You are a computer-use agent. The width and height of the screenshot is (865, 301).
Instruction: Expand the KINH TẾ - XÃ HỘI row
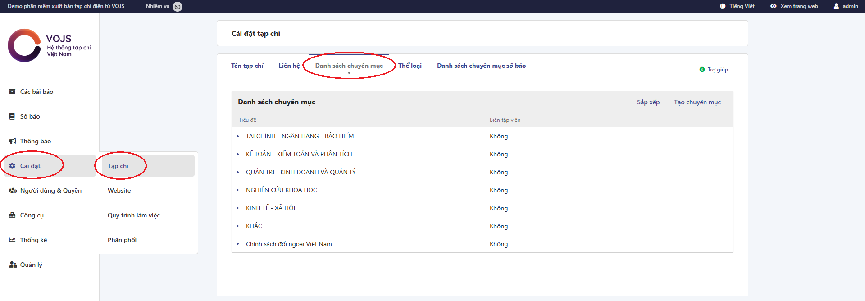[238, 208]
